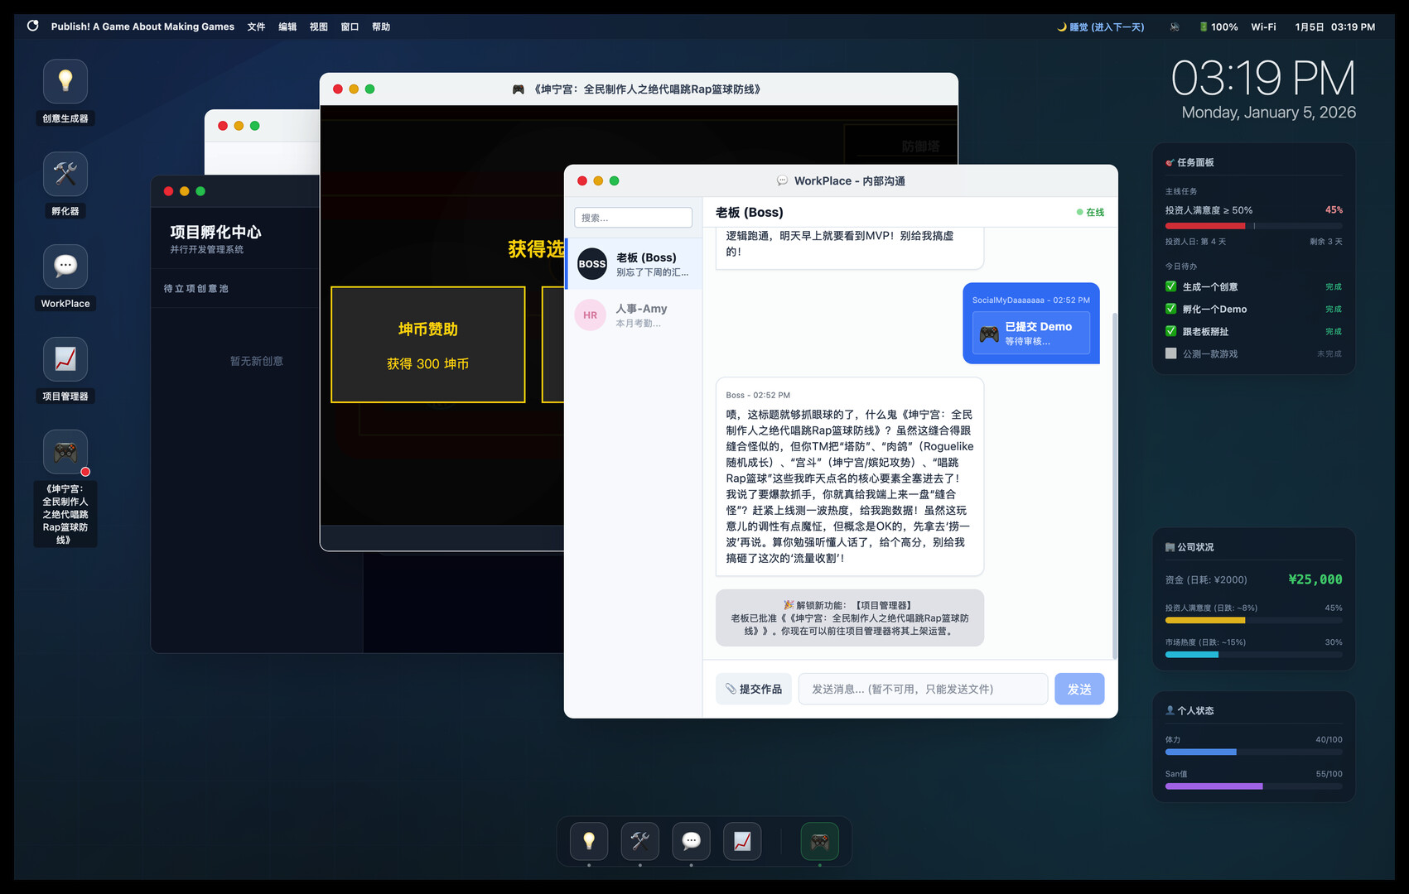The height and width of the screenshot is (894, 1409).
Task: Click 睡觉 (进入下一天) in the menu bar
Action: 1100,26
